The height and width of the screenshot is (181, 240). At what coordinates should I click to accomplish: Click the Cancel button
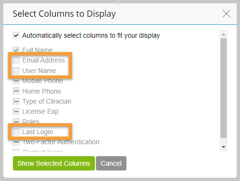point(111,163)
